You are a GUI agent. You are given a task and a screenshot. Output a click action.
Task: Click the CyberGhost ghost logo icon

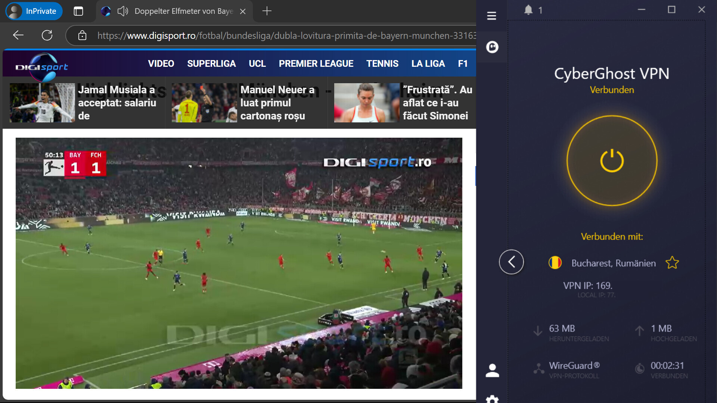[x=492, y=47]
